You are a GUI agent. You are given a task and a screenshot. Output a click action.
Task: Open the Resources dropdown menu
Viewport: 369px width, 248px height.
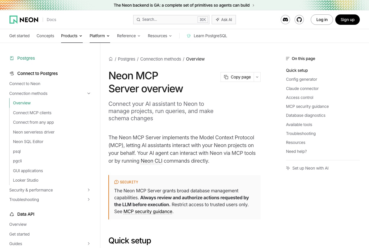tap(160, 36)
